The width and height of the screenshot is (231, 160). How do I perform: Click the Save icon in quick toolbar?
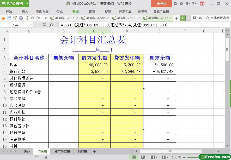click(x=9, y=18)
